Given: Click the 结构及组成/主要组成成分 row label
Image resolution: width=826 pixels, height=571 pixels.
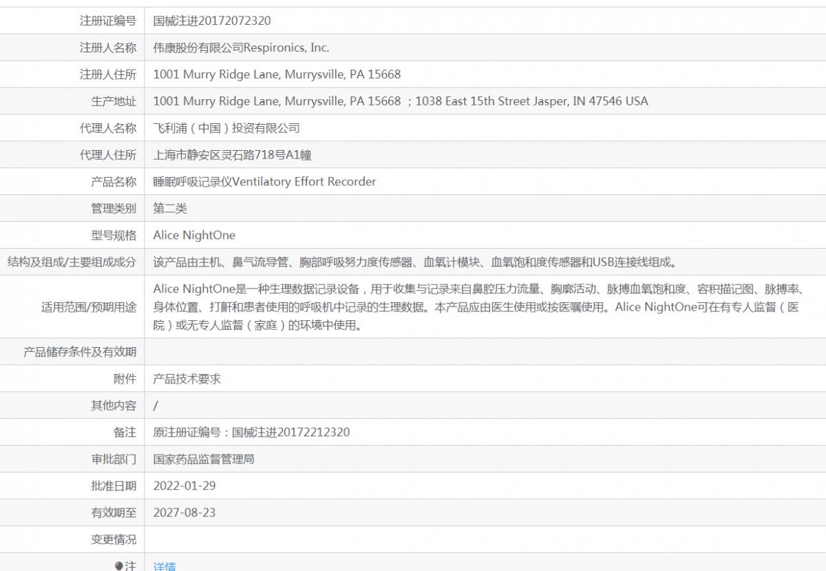Looking at the screenshot, I should pyautogui.click(x=72, y=262).
